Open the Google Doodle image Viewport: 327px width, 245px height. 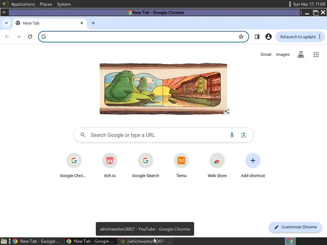(163, 89)
